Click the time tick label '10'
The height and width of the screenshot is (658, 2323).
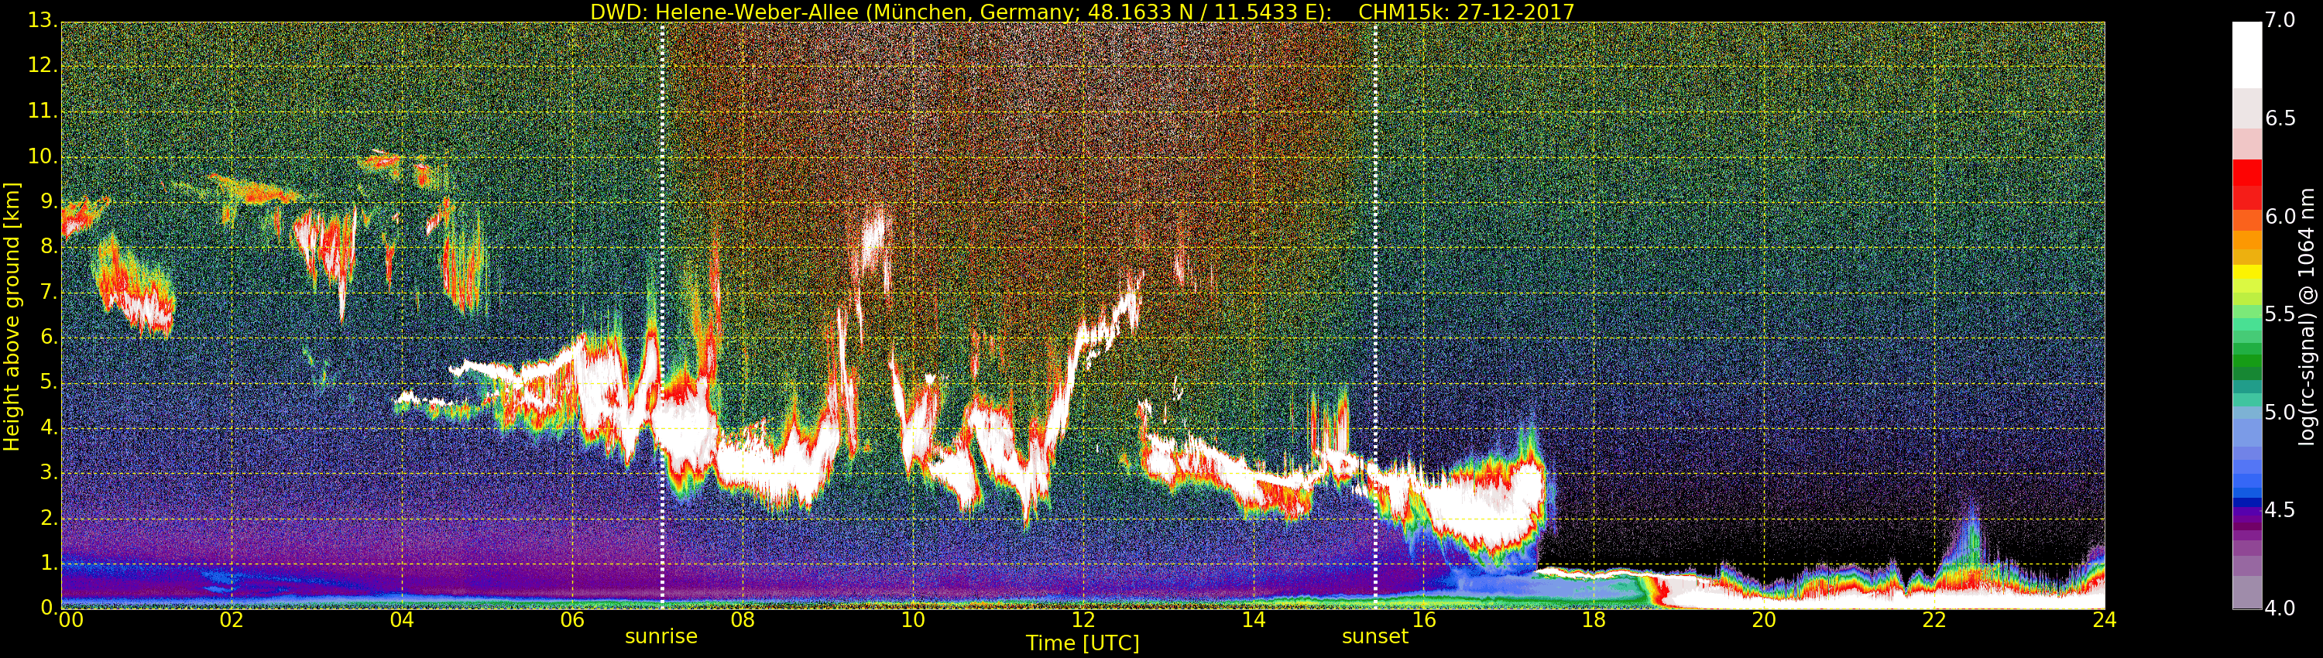(x=913, y=620)
